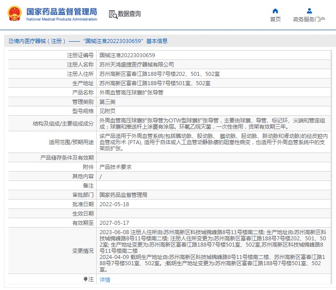Viewport: 336px width, 290px height.
Task: Click the home house icon
Action: [275, 11]
